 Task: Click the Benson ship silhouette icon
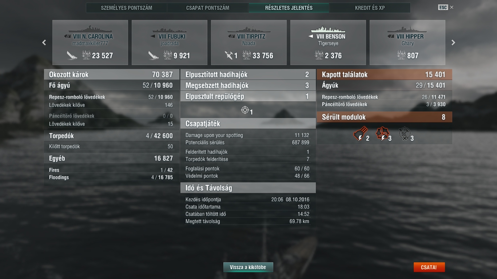click(328, 29)
